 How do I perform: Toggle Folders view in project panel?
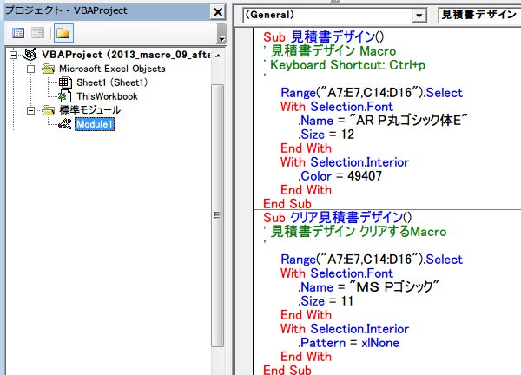coord(63,33)
